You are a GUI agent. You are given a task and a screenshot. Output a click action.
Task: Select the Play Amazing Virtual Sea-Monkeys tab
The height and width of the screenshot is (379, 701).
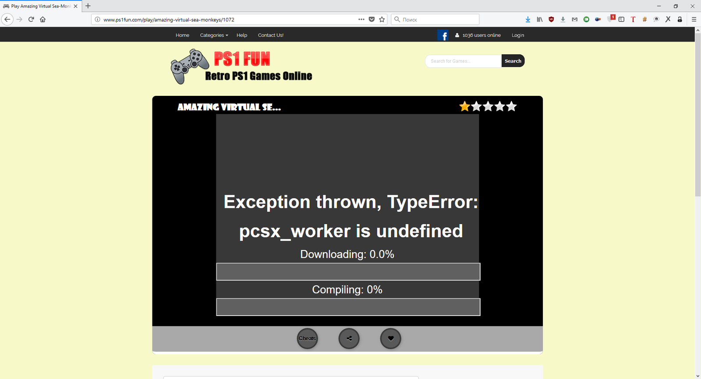pyautogui.click(x=40, y=6)
